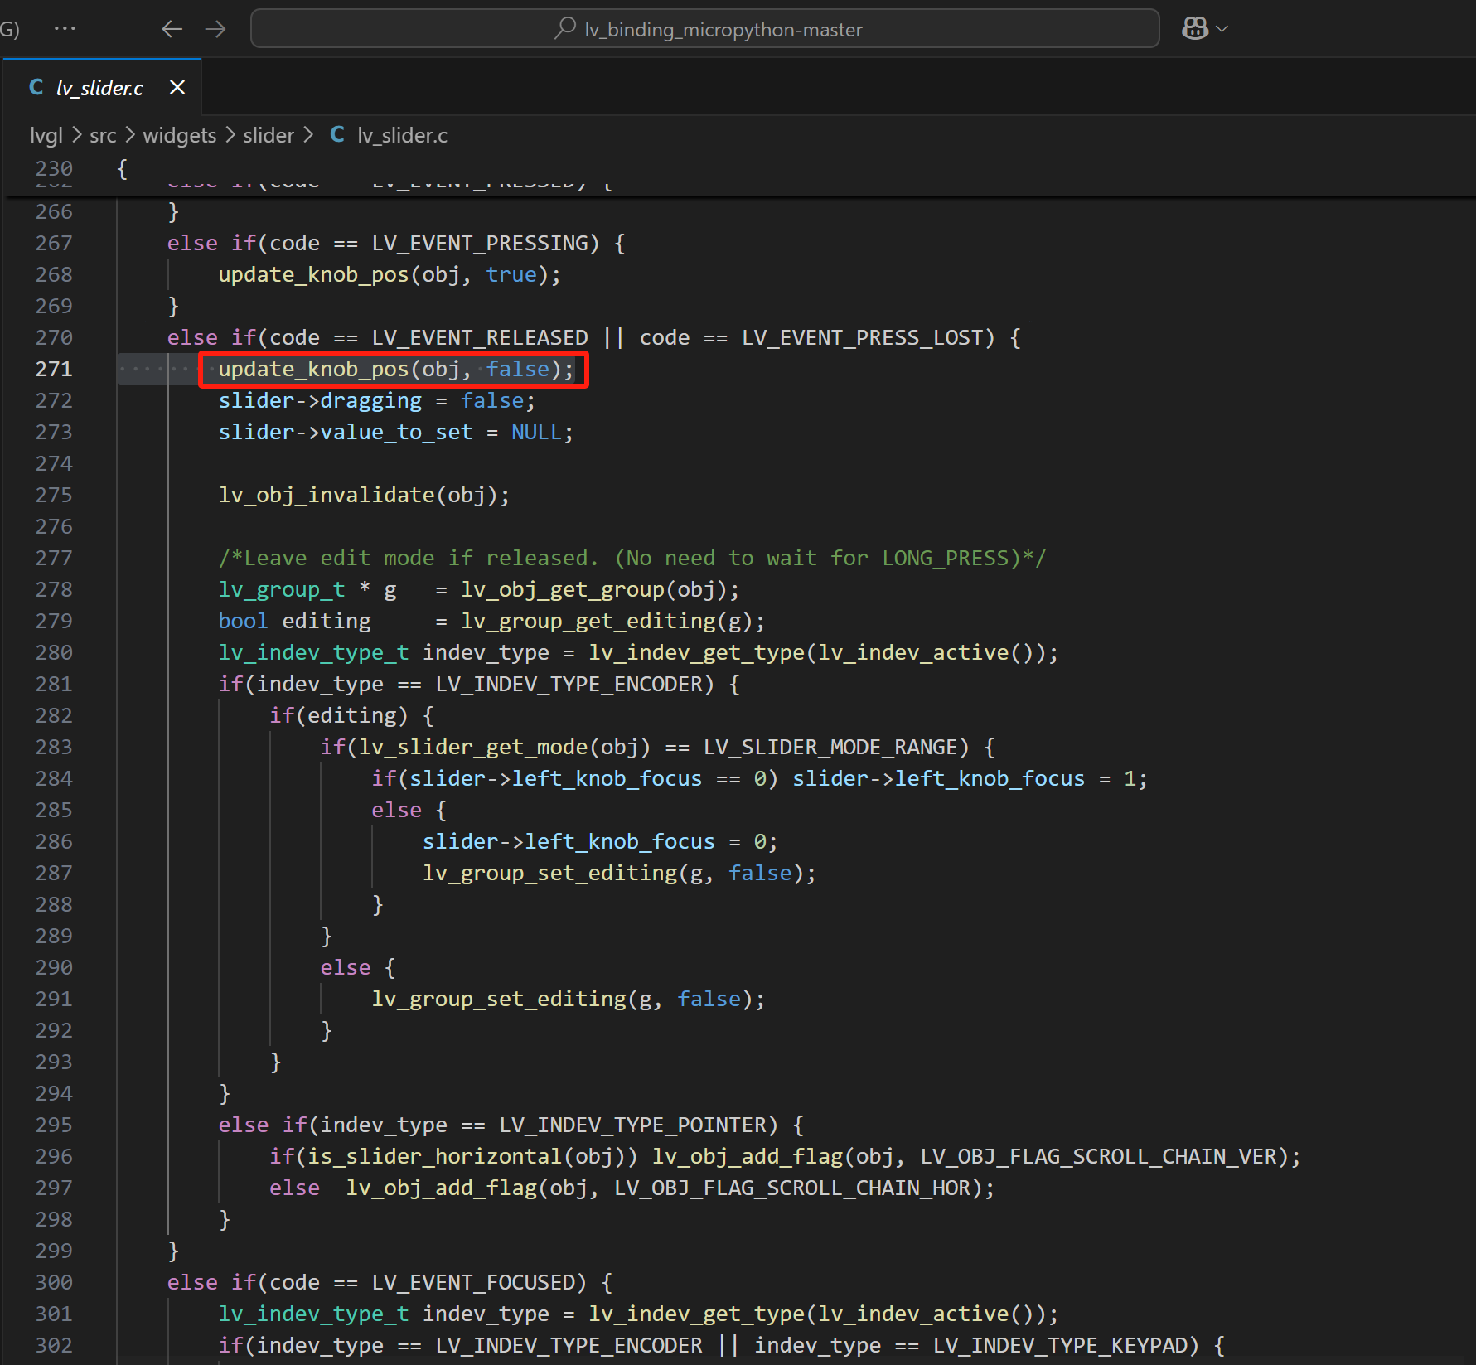Click the search magnifier icon in the command center

[565, 29]
